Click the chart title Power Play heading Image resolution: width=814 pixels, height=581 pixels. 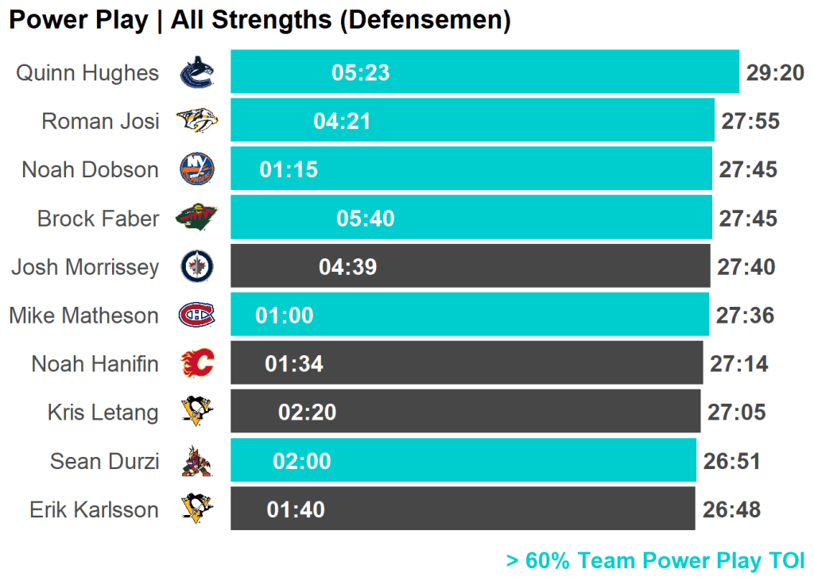coord(259,20)
